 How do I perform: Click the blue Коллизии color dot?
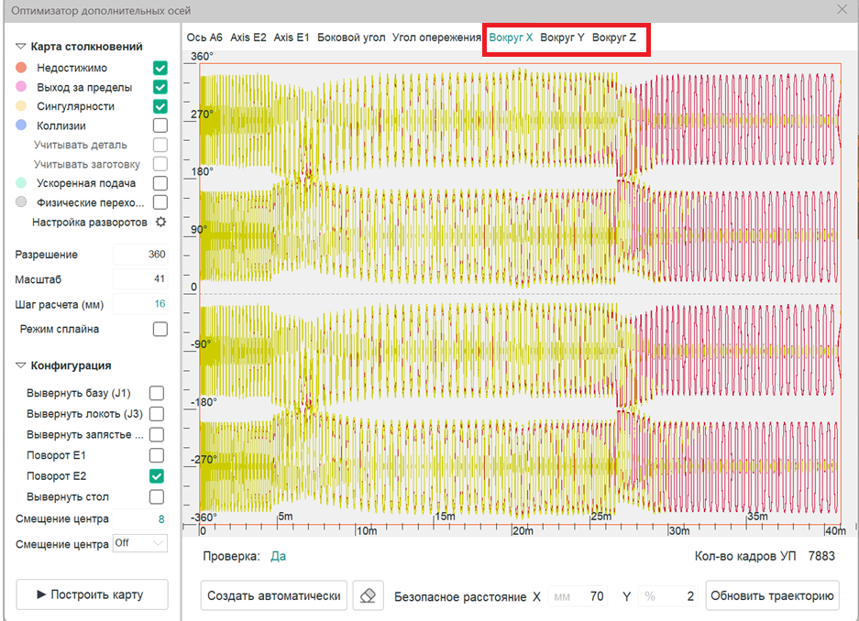click(21, 125)
